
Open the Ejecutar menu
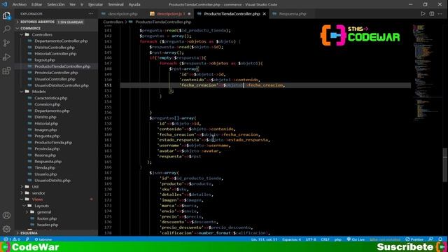pos(95,4)
